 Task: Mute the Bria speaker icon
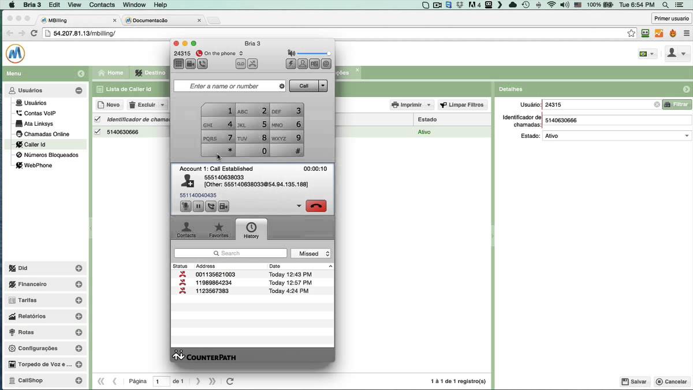tap(291, 53)
